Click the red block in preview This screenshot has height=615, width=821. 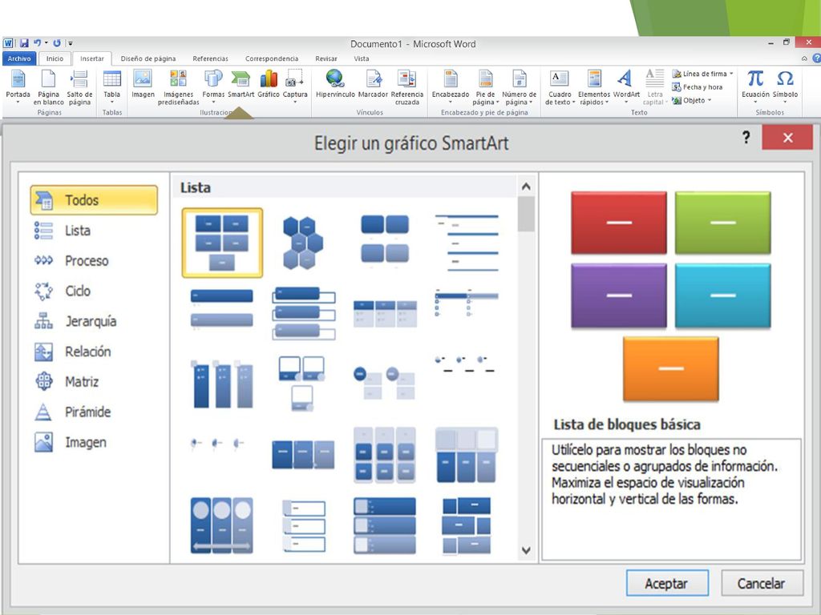click(619, 223)
